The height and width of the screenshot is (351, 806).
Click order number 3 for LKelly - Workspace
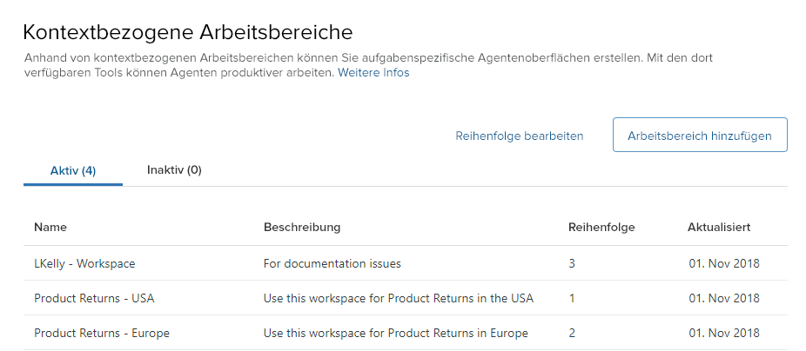[572, 263]
